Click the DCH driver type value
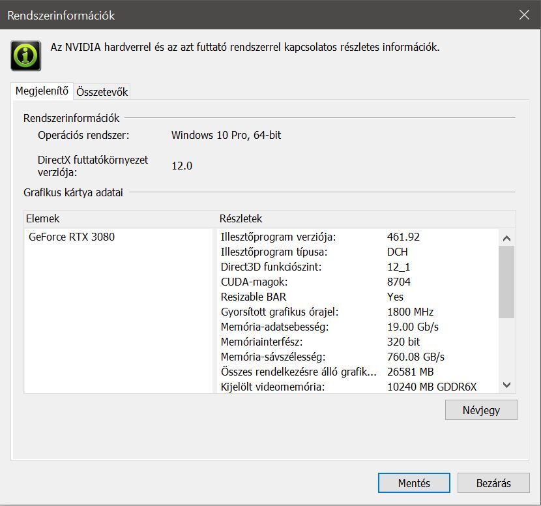Screen dimensions: 541x506 (398, 252)
